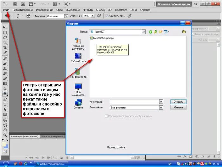Select the Move tool

(x=5, y=27)
